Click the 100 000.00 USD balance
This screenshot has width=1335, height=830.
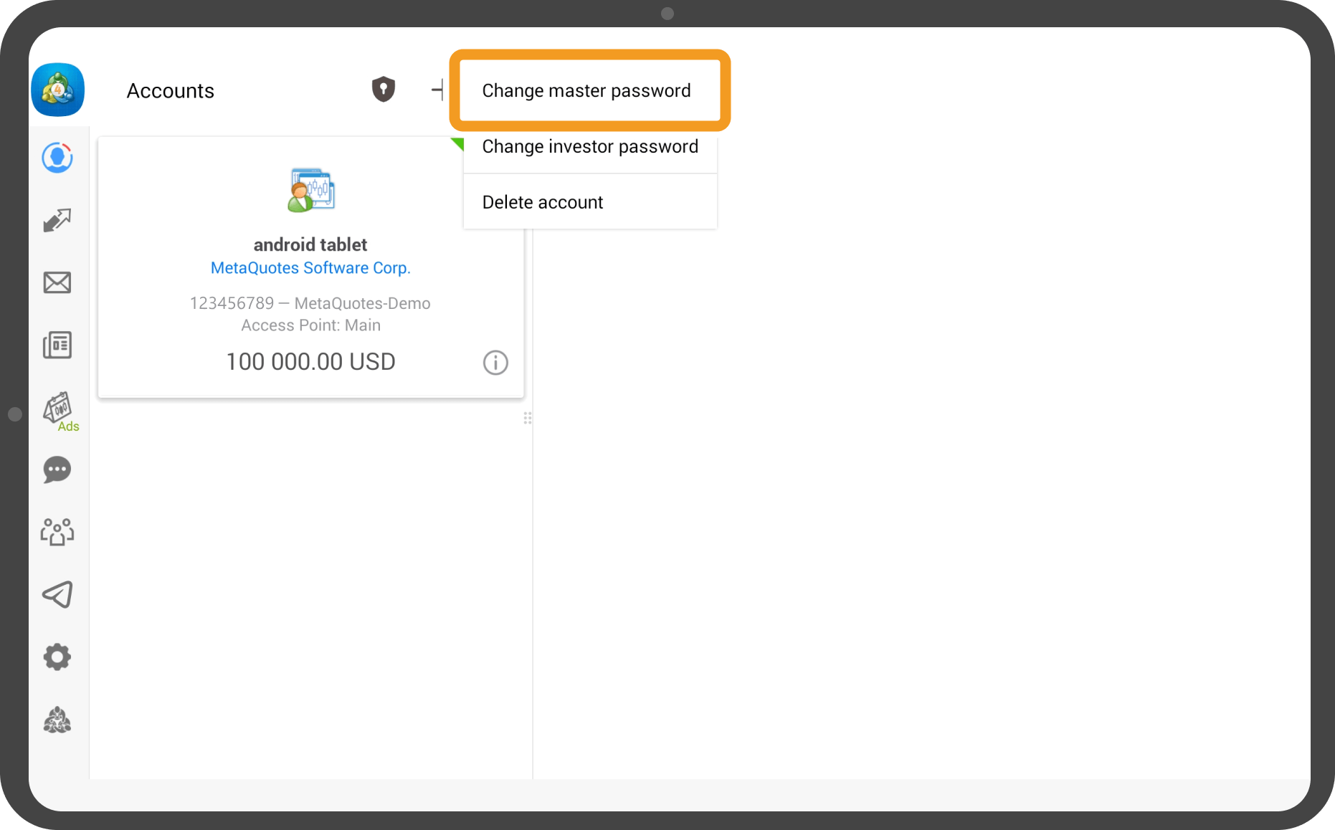tap(310, 362)
